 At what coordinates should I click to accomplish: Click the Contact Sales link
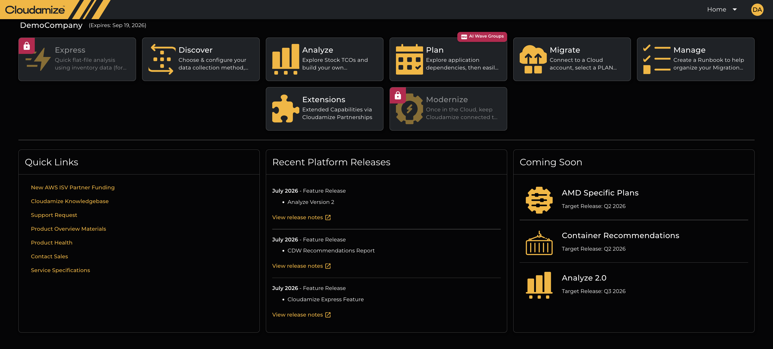[x=50, y=257]
